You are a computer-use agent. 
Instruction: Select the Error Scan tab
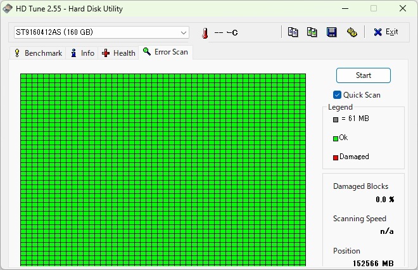point(165,52)
